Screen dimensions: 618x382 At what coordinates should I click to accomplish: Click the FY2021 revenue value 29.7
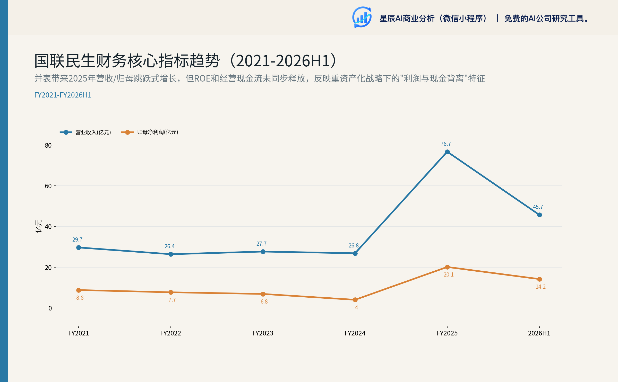click(x=77, y=239)
